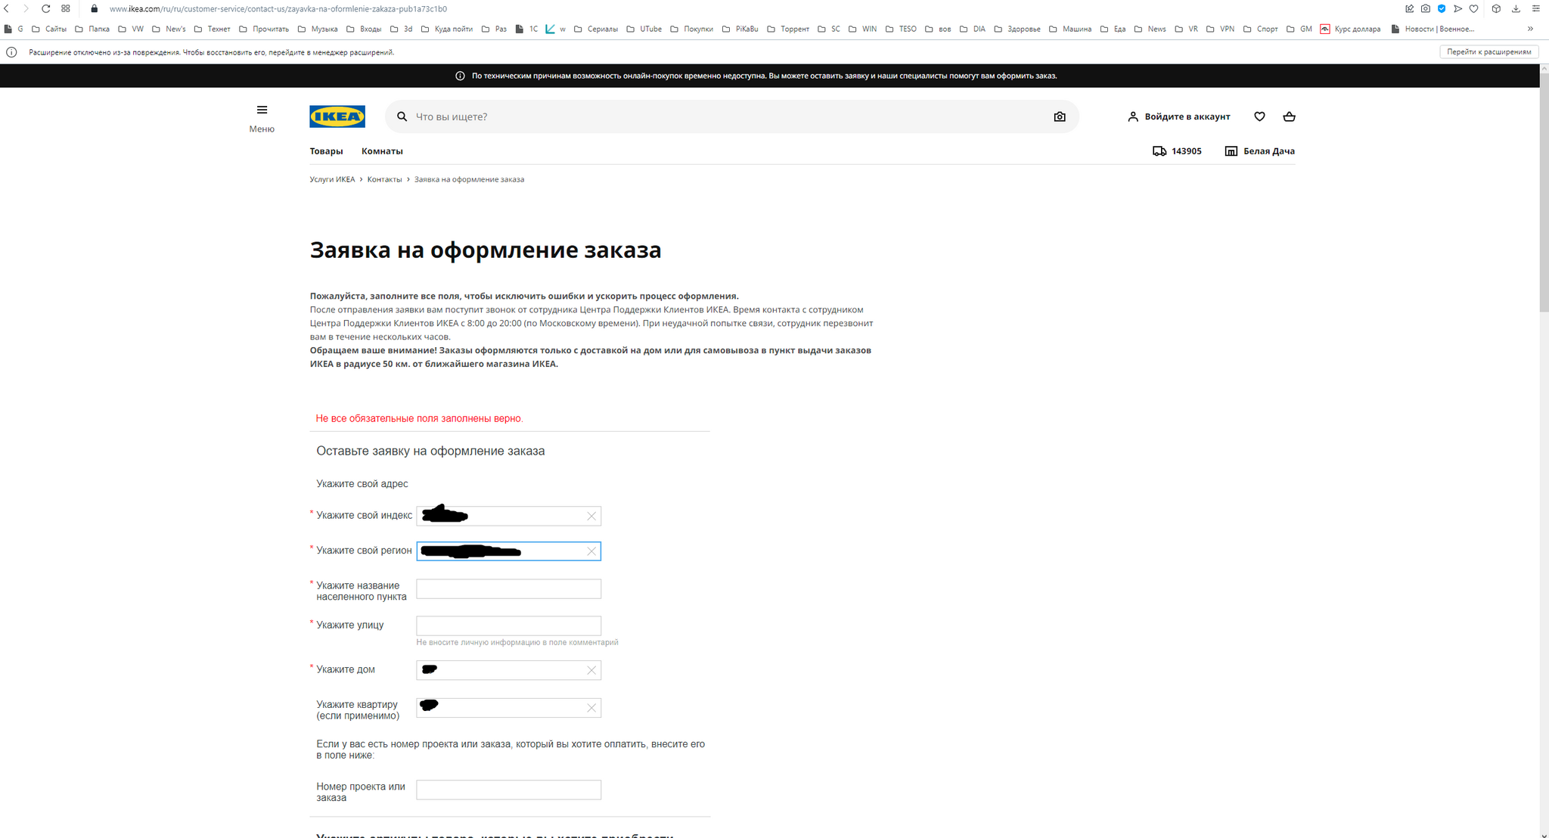
Task: Open the Комнаты navigation menu
Action: (382, 151)
